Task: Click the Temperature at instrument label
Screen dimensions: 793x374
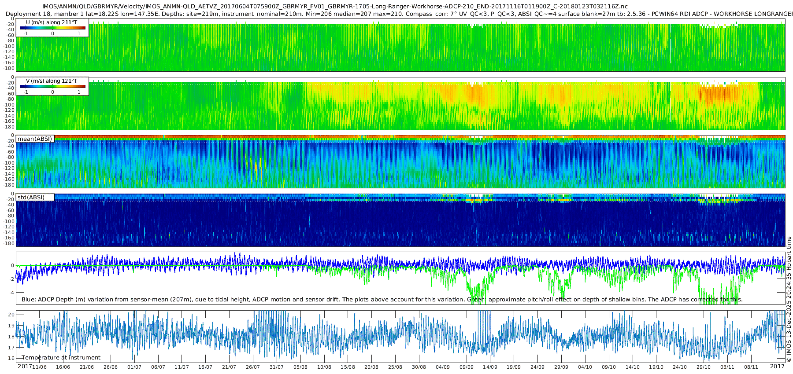Action: tap(61, 357)
